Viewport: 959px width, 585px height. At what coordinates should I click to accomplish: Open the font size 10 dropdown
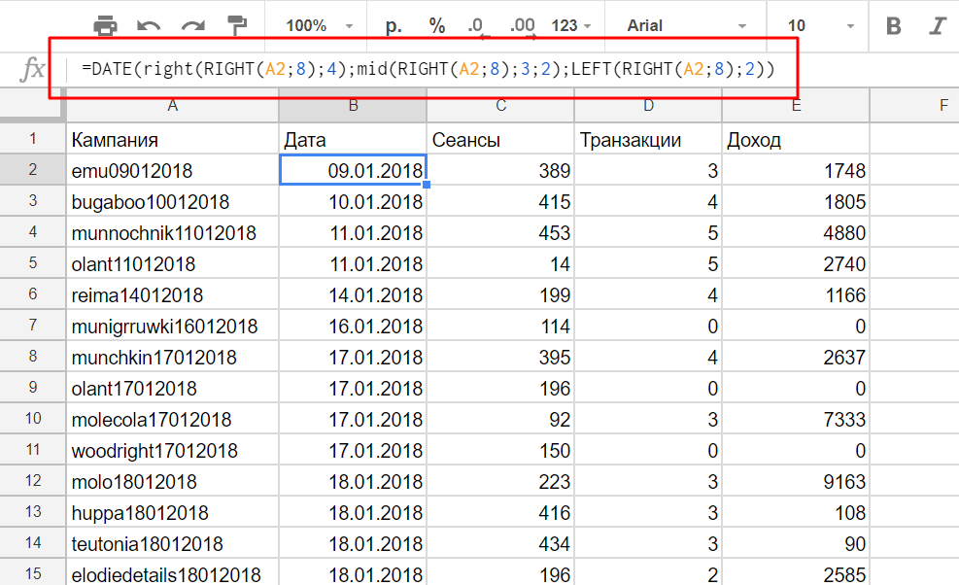pyautogui.click(x=821, y=26)
